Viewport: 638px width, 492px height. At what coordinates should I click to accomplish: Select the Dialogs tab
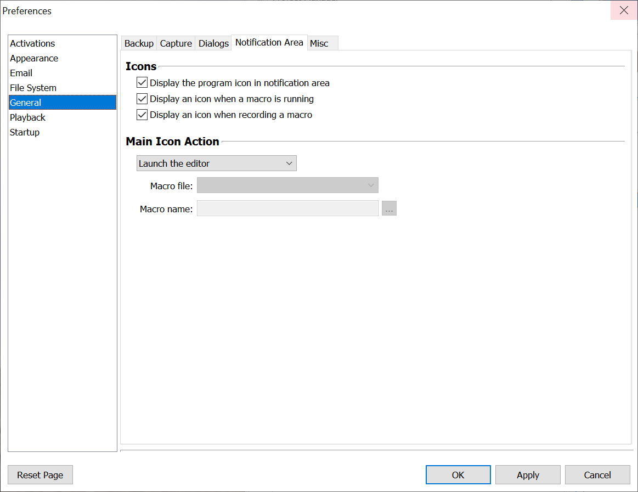[x=213, y=43]
